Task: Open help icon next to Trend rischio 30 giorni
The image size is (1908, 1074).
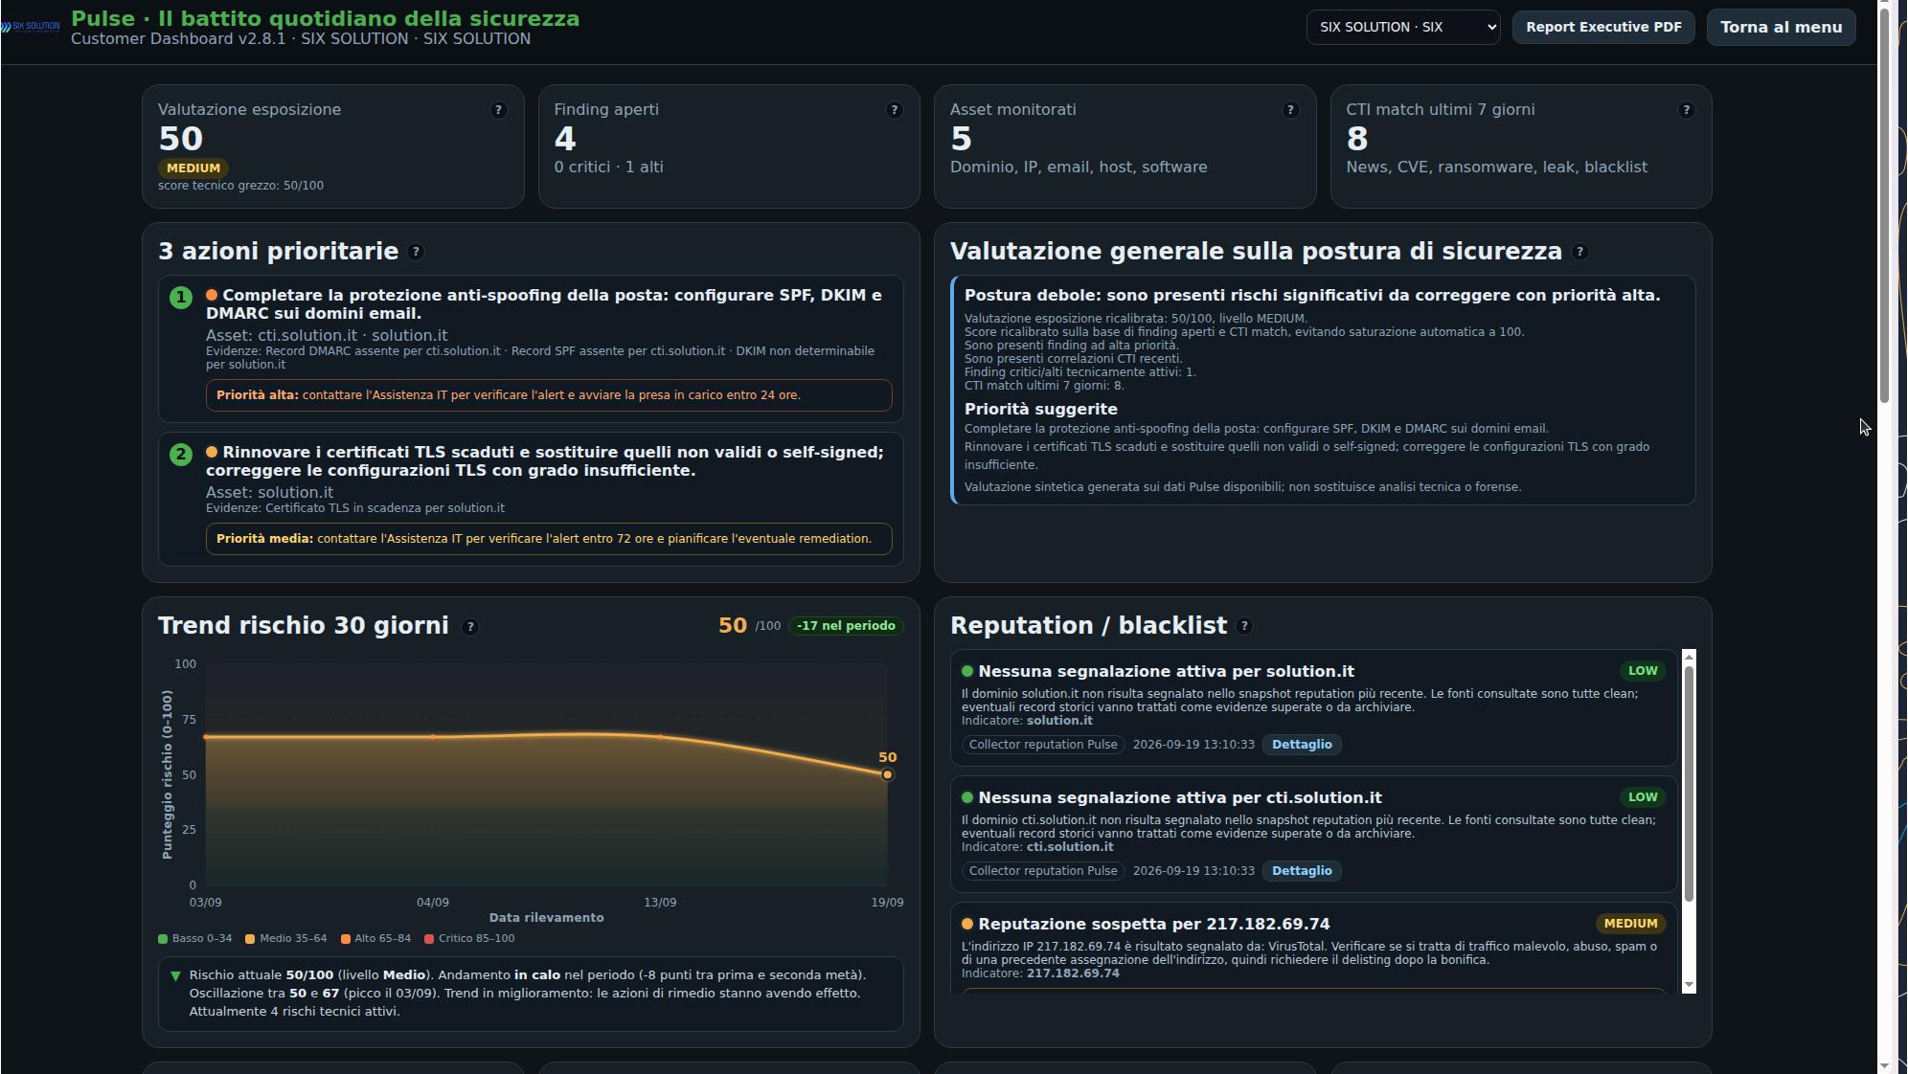Action: pos(470,627)
